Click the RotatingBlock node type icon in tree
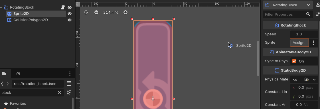 pos(6,7)
